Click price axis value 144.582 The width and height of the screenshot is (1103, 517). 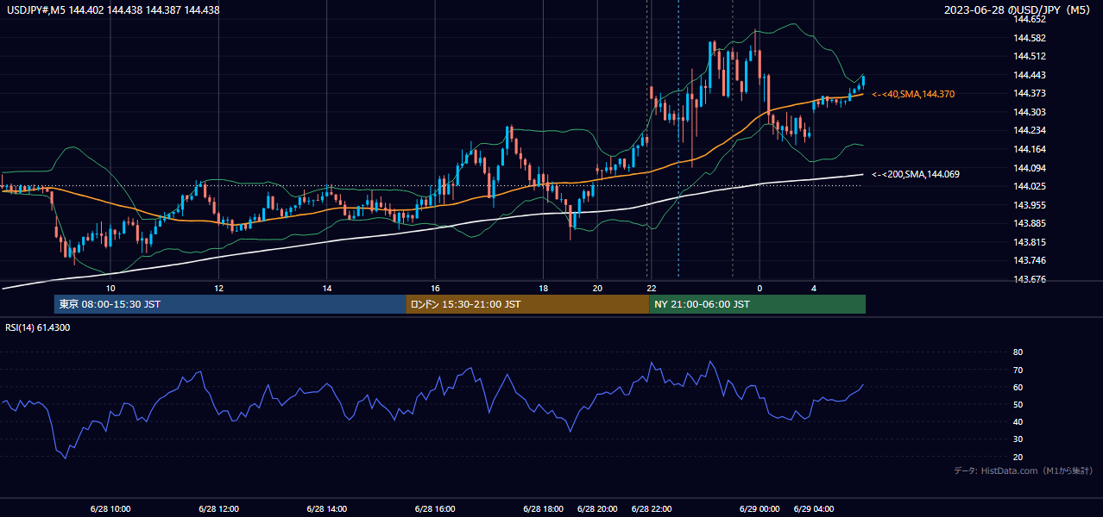pyautogui.click(x=1030, y=38)
